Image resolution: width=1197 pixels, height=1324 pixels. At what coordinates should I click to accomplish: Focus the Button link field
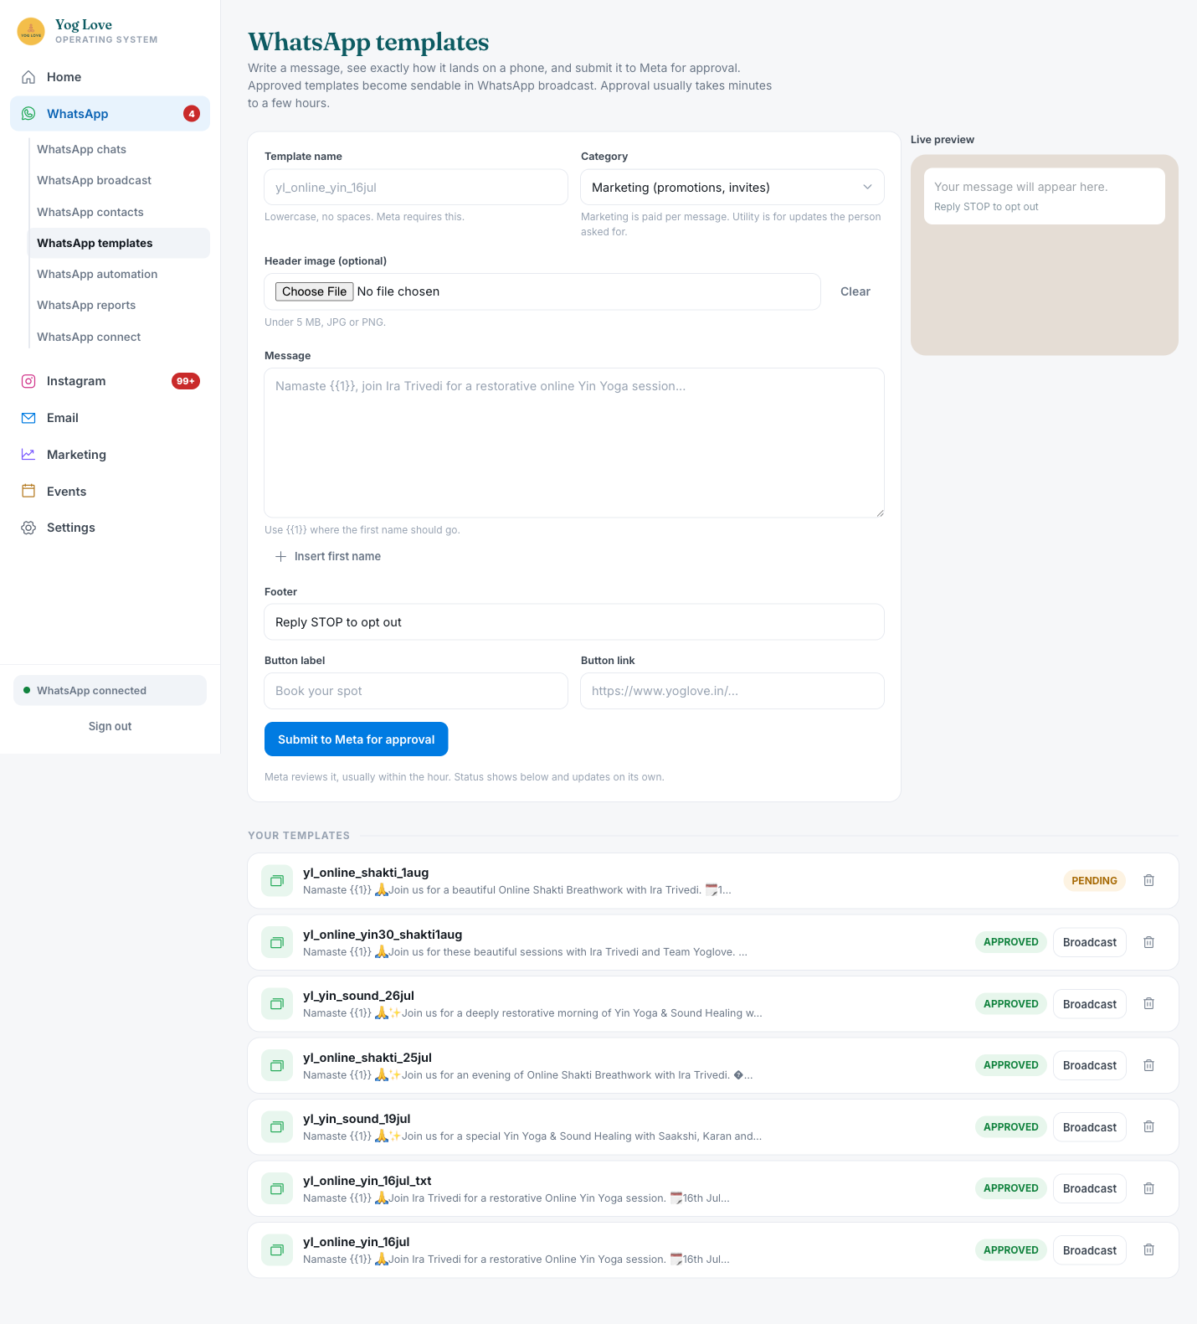point(732,691)
